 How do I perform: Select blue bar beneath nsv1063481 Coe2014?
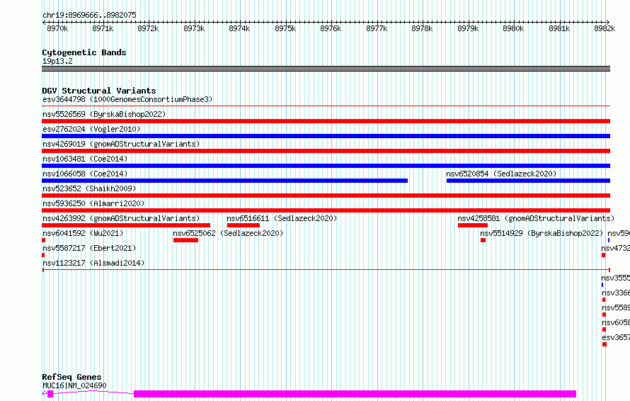tap(326, 166)
